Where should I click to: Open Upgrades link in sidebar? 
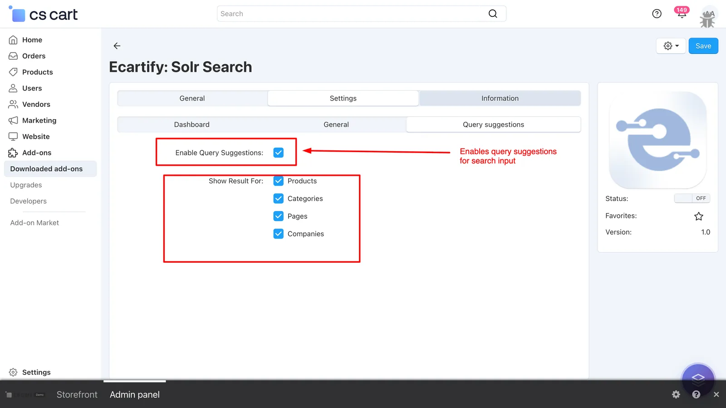click(26, 185)
